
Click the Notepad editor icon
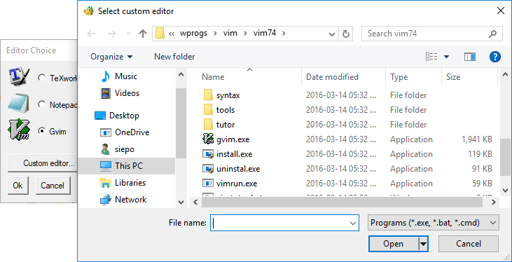click(x=19, y=104)
